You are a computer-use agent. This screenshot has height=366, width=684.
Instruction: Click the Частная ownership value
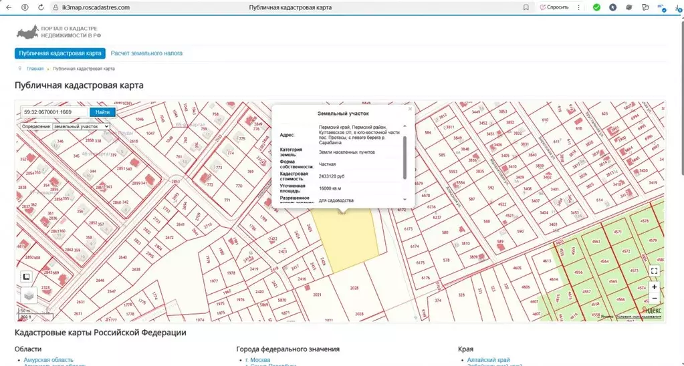[x=327, y=164]
